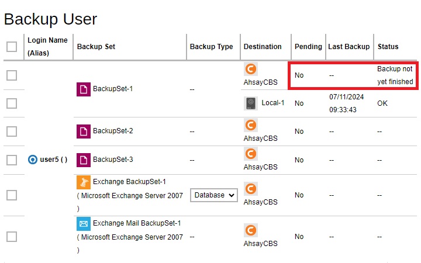Click the Backup Set column header
The width and height of the screenshot is (421, 263).
point(96,47)
